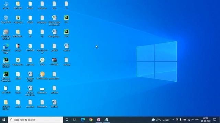Open Cortana from the taskbar
The width and height of the screenshot is (220, 123).
(67, 120)
